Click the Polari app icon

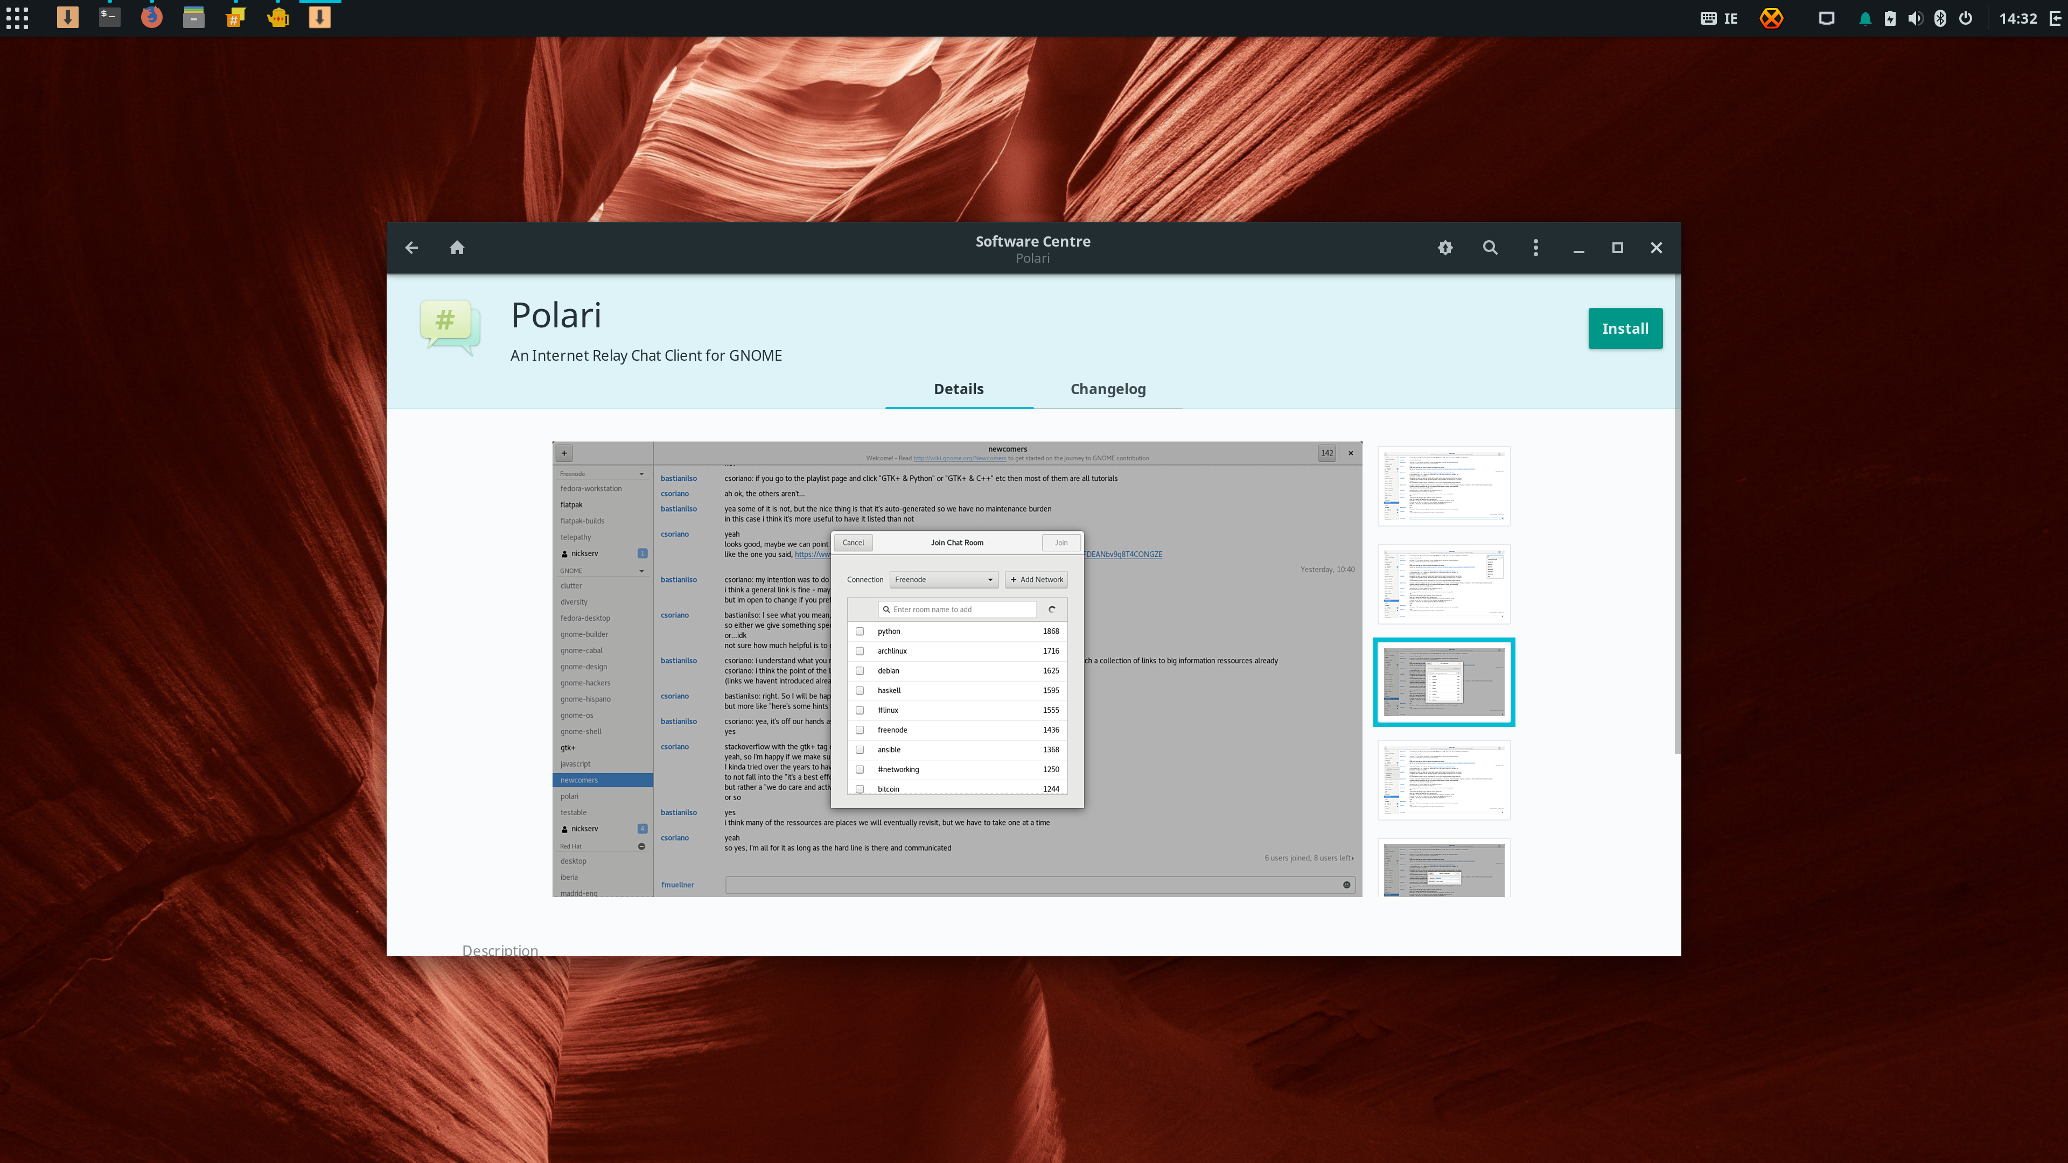(450, 327)
